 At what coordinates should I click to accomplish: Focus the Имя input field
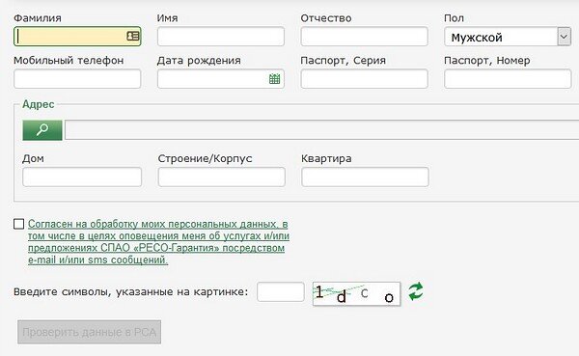pyautogui.click(x=221, y=37)
